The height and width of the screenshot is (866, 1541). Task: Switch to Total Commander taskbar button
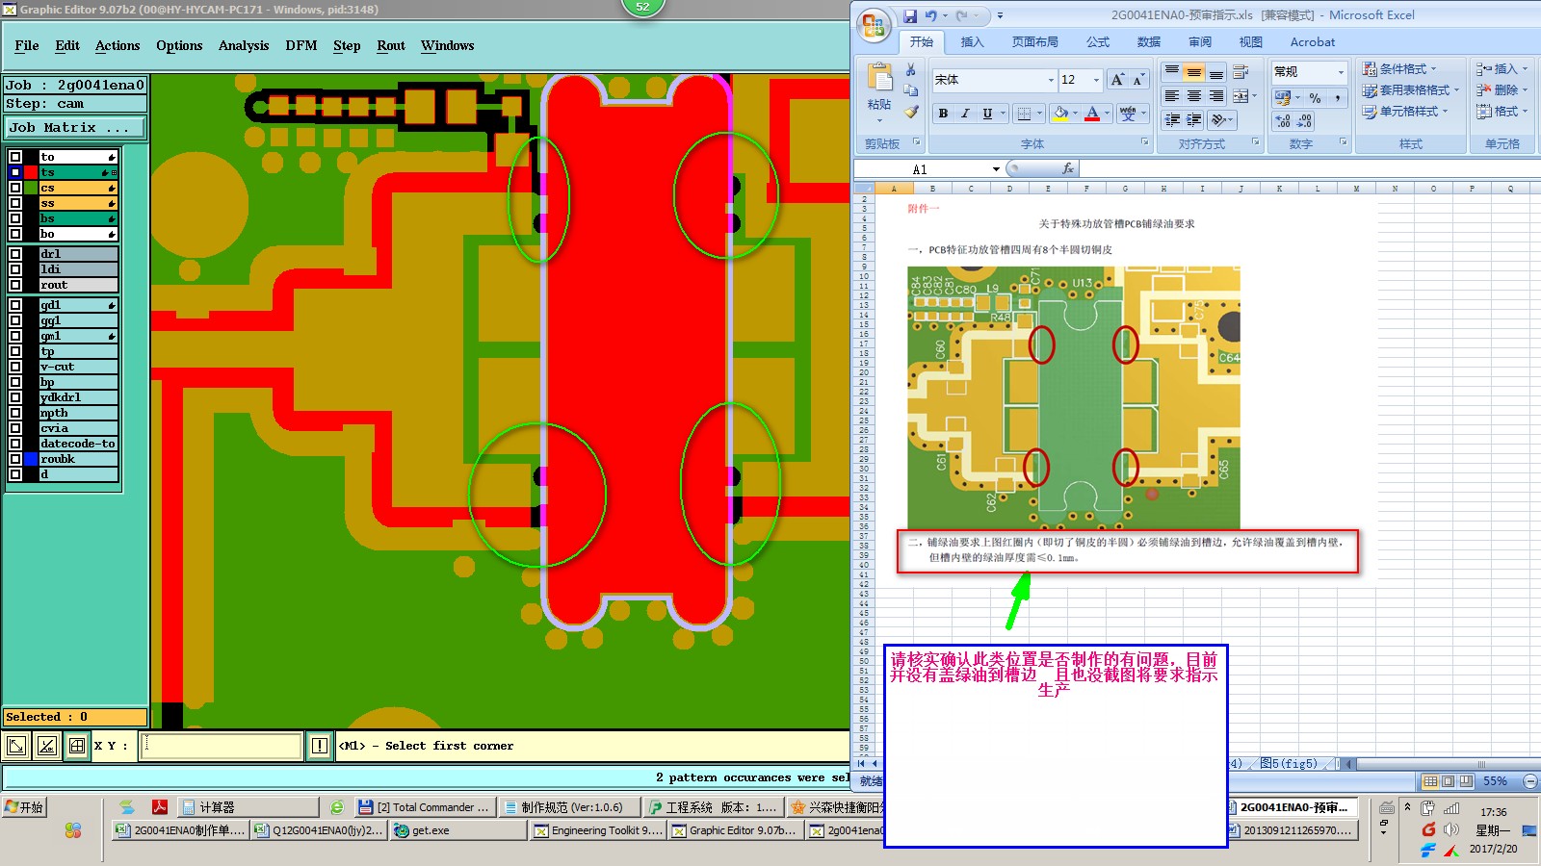pyautogui.click(x=424, y=807)
